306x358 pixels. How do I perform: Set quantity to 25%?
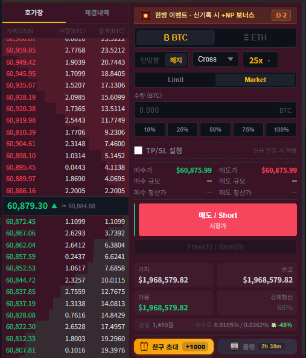click(182, 129)
